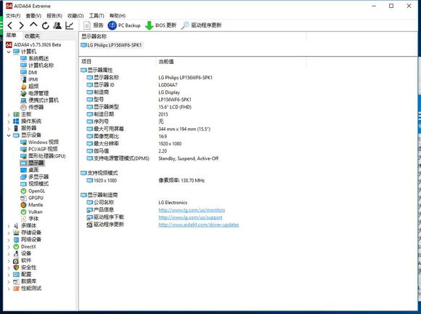Open the 帮助(H) menu
The height and width of the screenshot is (314, 421).
[x=118, y=15]
